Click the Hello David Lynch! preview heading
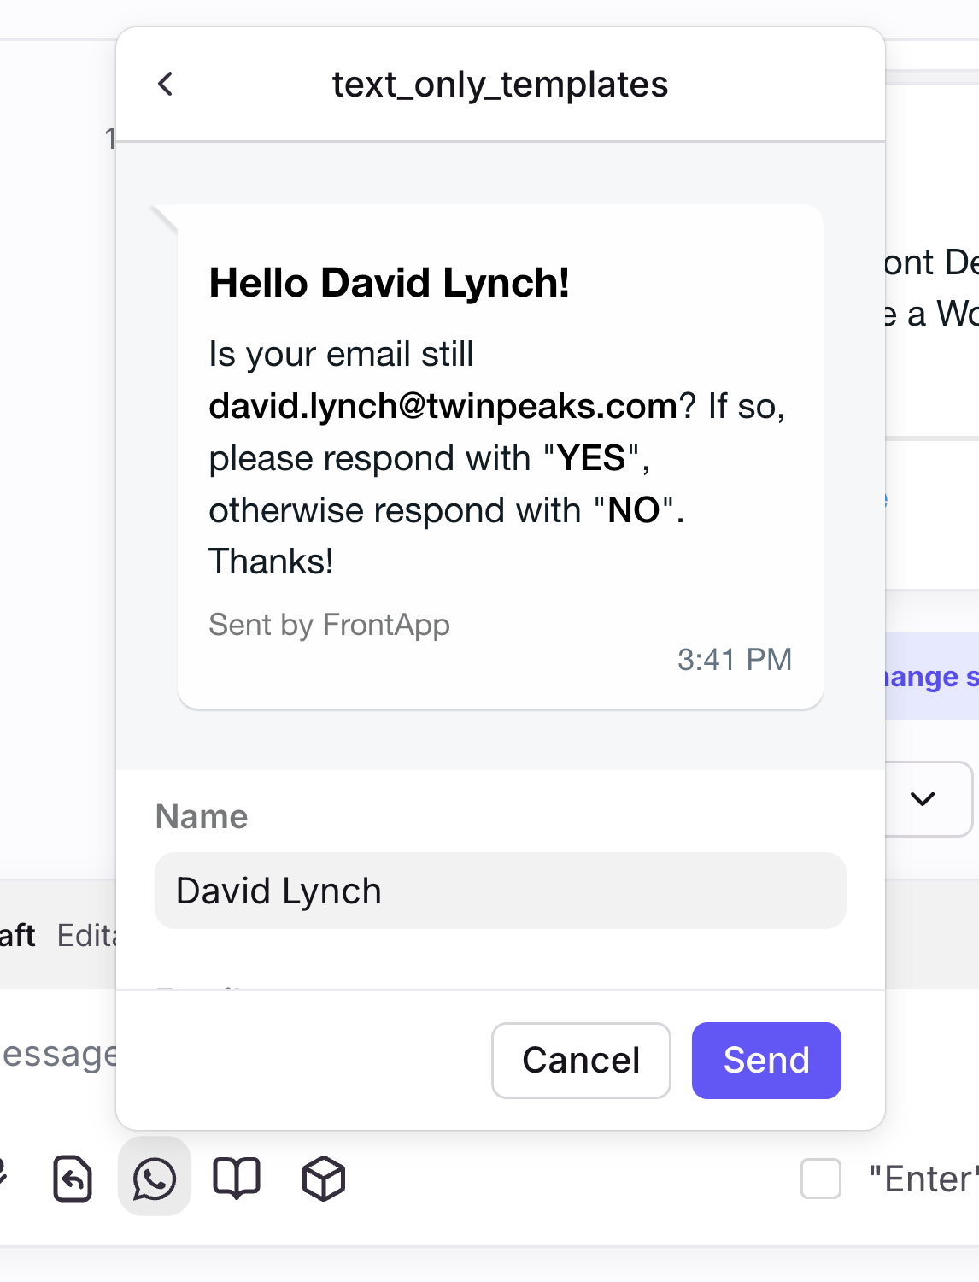The width and height of the screenshot is (979, 1282). 390,283
